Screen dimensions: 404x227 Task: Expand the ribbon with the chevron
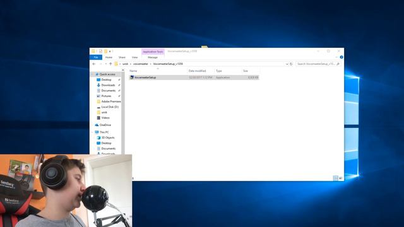pos(336,57)
